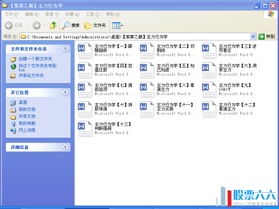279x209 pixels.
Task: Collapse the 文件和文件夹任务 panel
Action: pos(66,49)
